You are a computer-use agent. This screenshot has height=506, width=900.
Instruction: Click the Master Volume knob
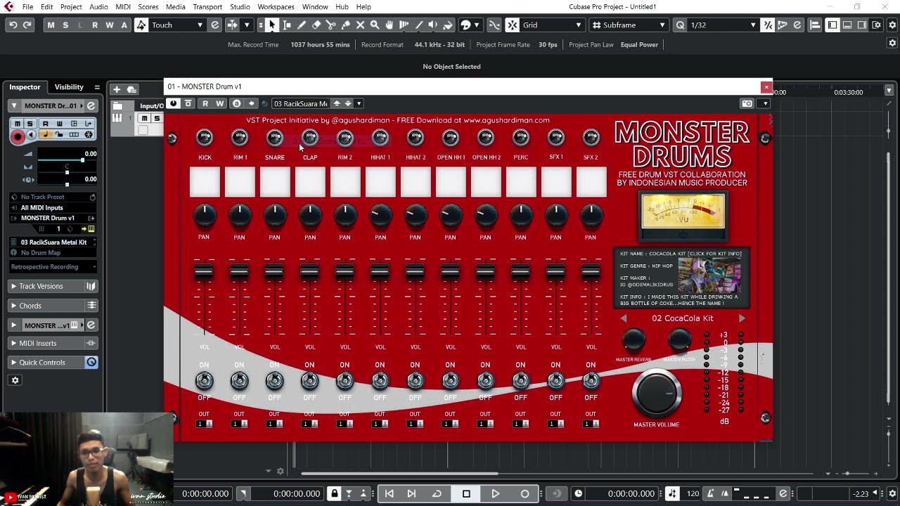click(x=657, y=394)
